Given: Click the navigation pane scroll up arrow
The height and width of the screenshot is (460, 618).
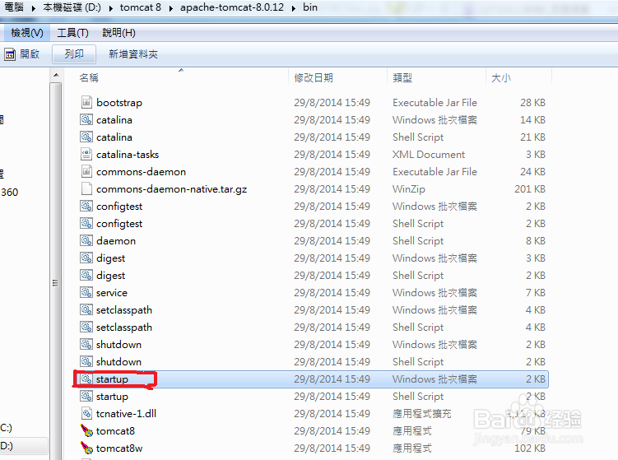Looking at the screenshot, I should (x=56, y=75).
